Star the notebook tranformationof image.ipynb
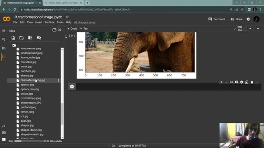The height and width of the screenshot is (148, 264). (67, 17)
